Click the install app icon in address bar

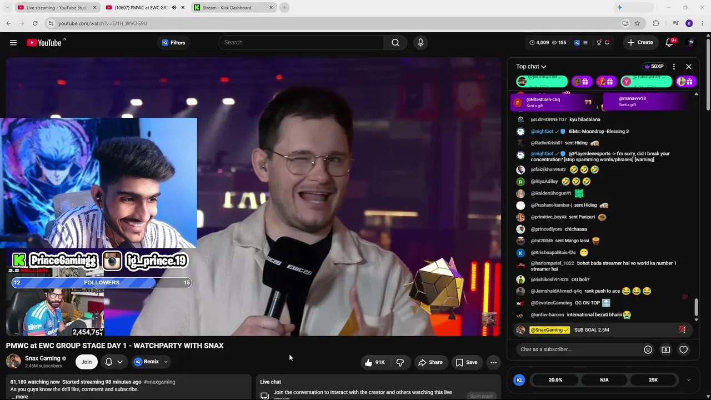pyautogui.click(x=625, y=23)
